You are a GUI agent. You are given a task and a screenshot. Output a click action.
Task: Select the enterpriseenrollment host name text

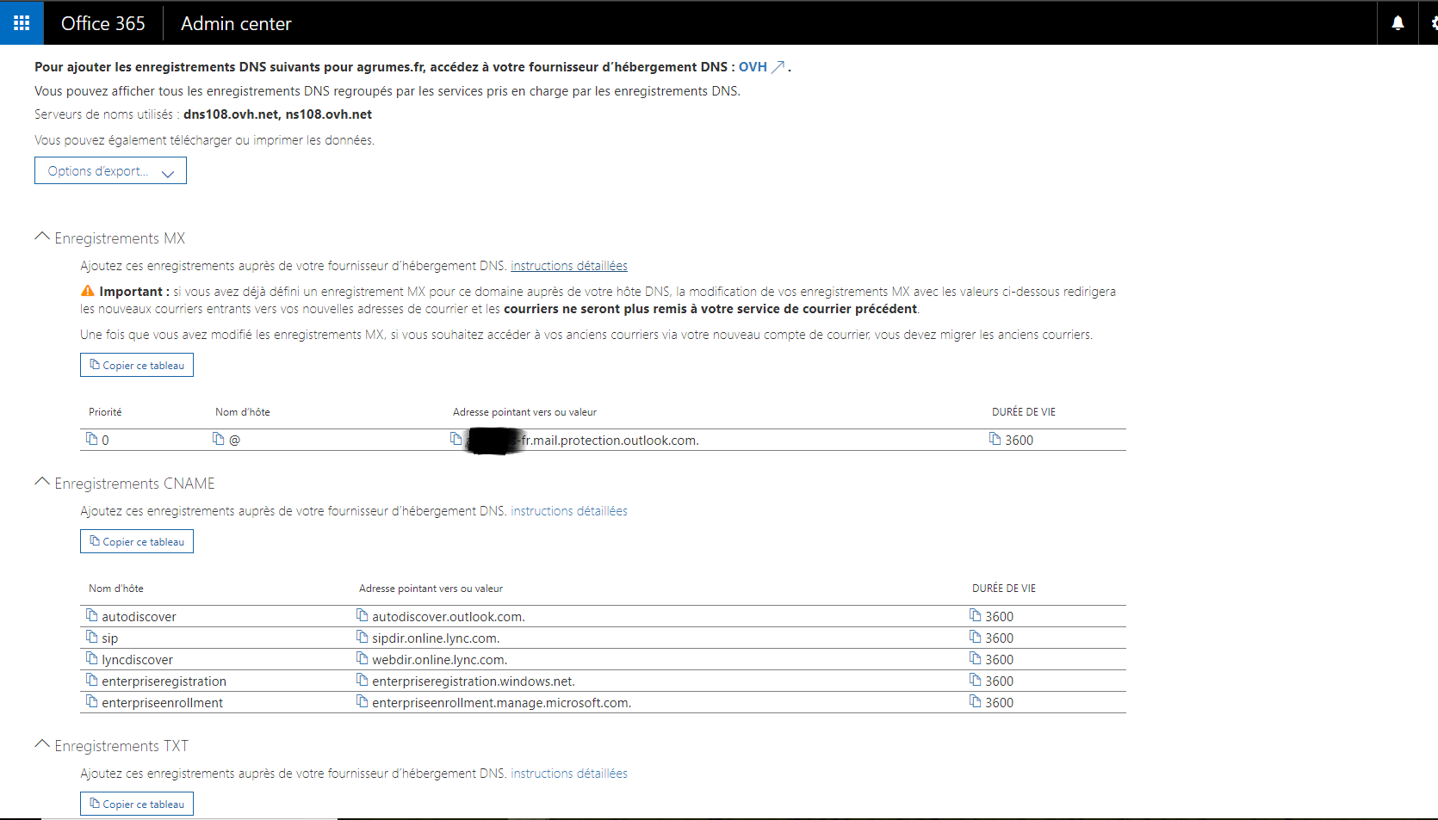(162, 702)
